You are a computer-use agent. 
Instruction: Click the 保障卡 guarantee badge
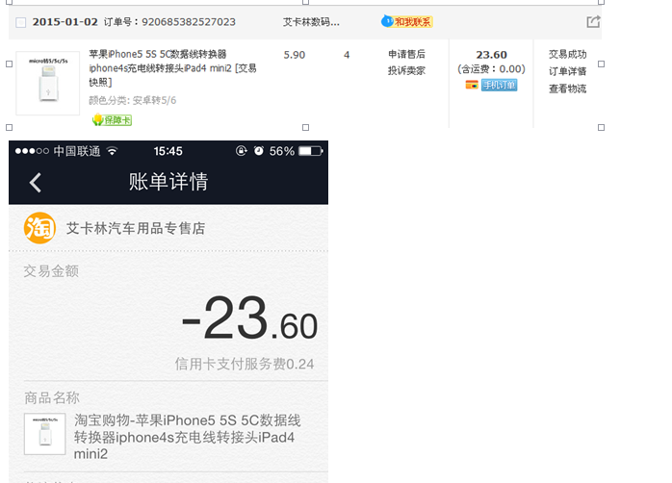coord(112,120)
